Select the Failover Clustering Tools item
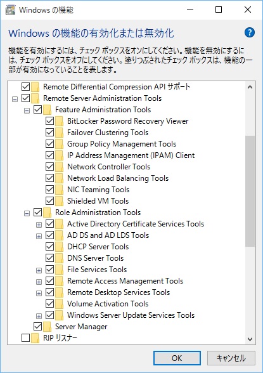 pos(108,133)
